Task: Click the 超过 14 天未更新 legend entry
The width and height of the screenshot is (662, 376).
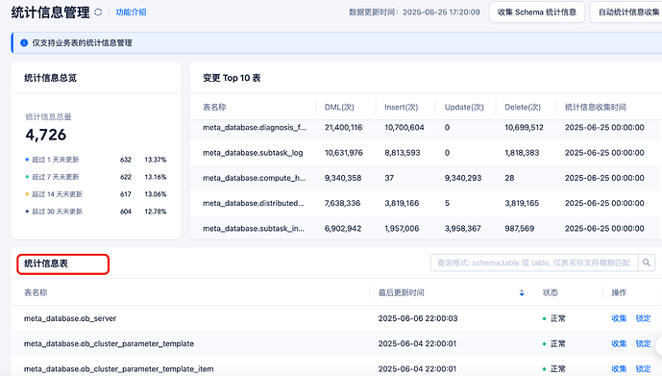Action: click(54, 194)
